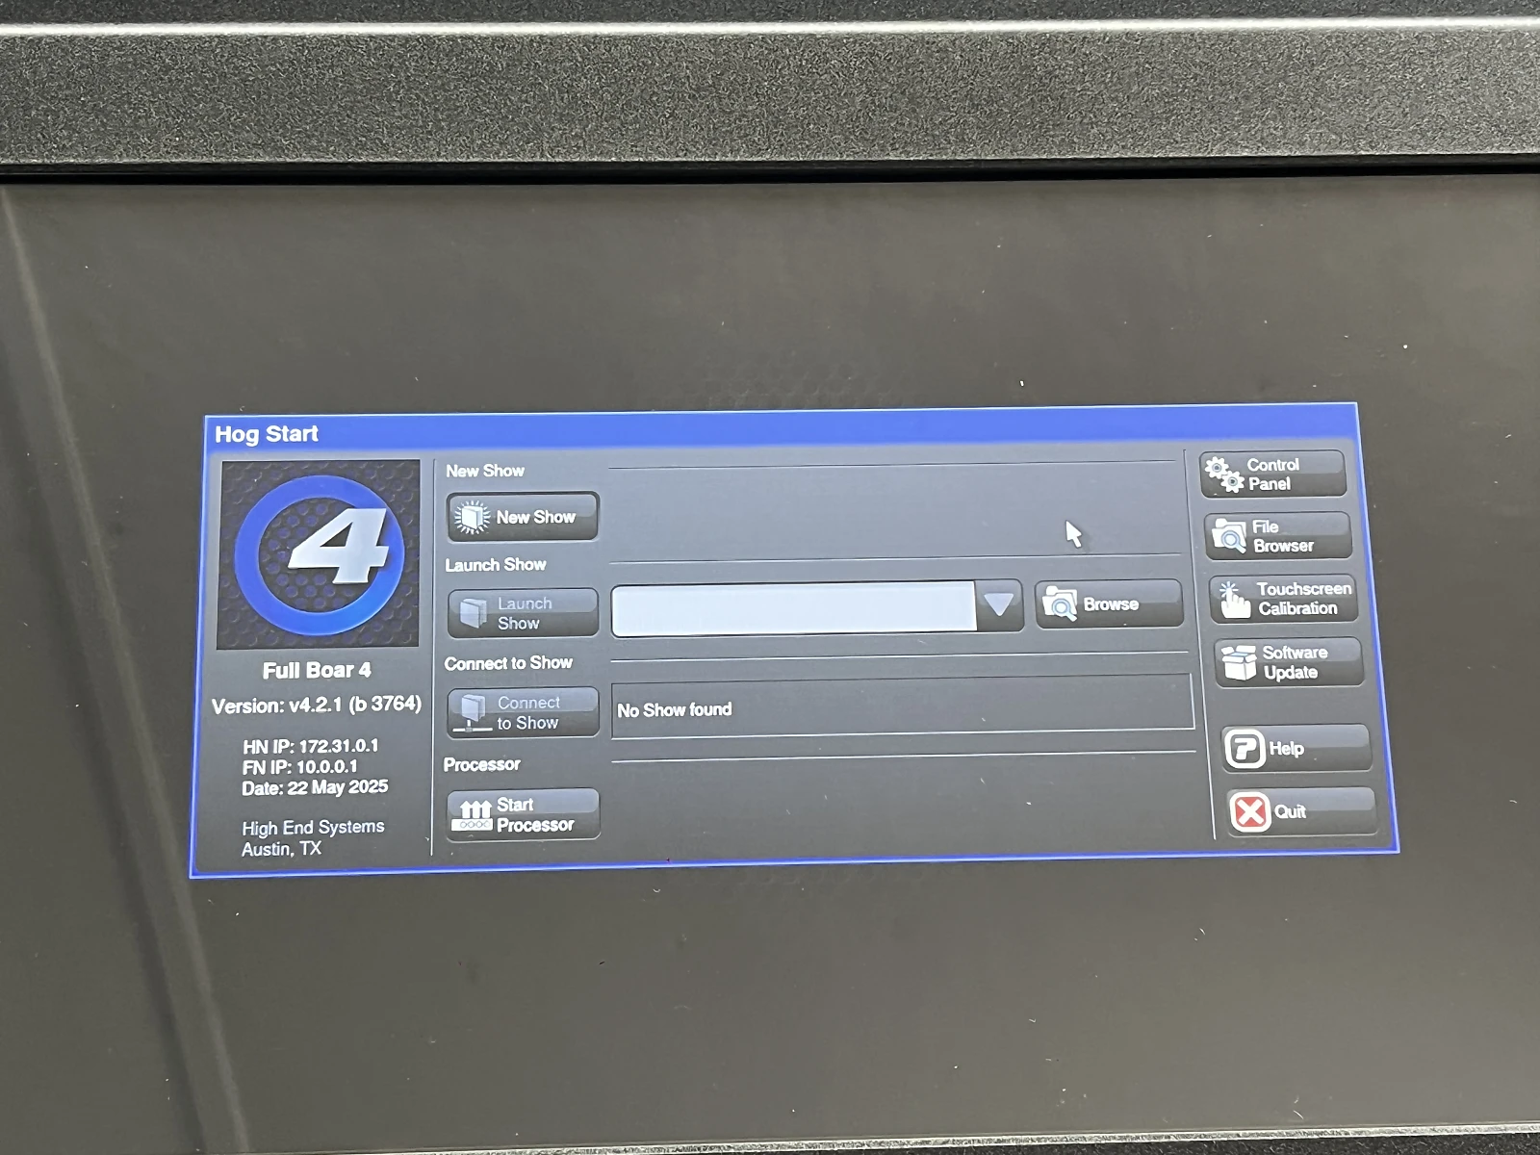The width and height of the screenshot is (1540, 1155).
Task: Start Touchscreen Calibration
Action: [1283, 599]
